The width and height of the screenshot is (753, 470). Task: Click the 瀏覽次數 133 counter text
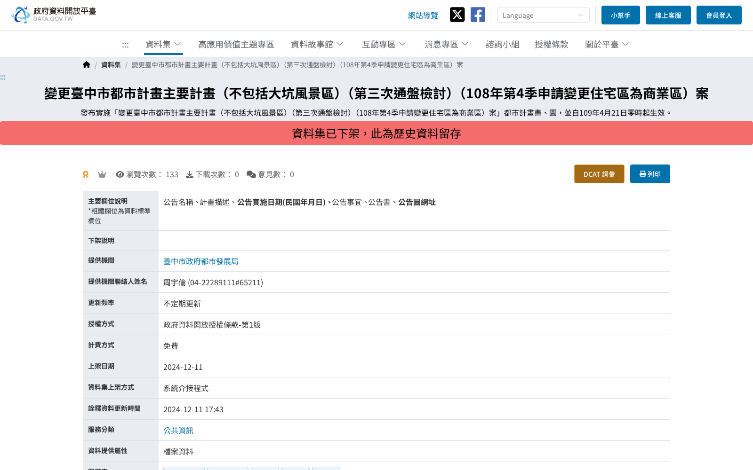pyautogui.click(x=152, y=174)
